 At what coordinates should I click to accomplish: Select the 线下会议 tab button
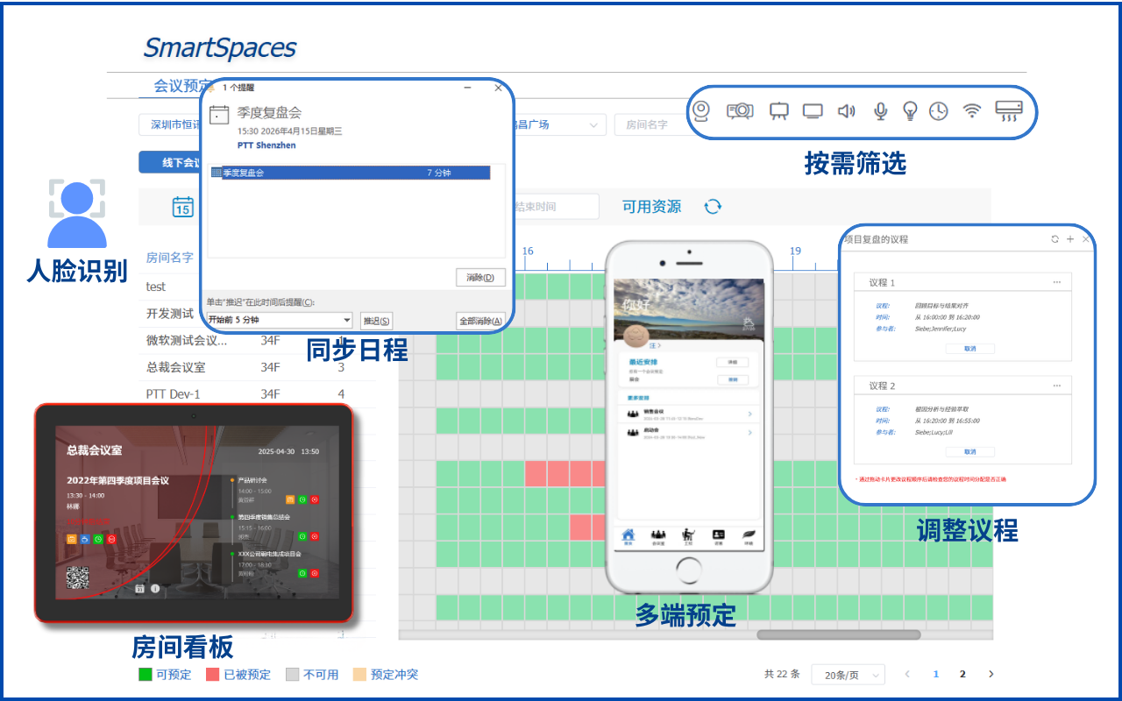pos(171,162)
